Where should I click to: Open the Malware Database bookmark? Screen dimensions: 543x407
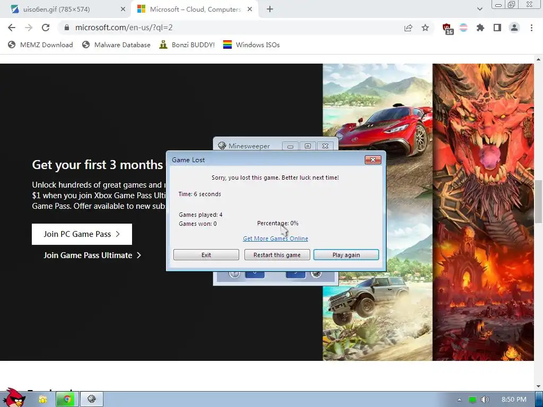click(x=116, y=45)
